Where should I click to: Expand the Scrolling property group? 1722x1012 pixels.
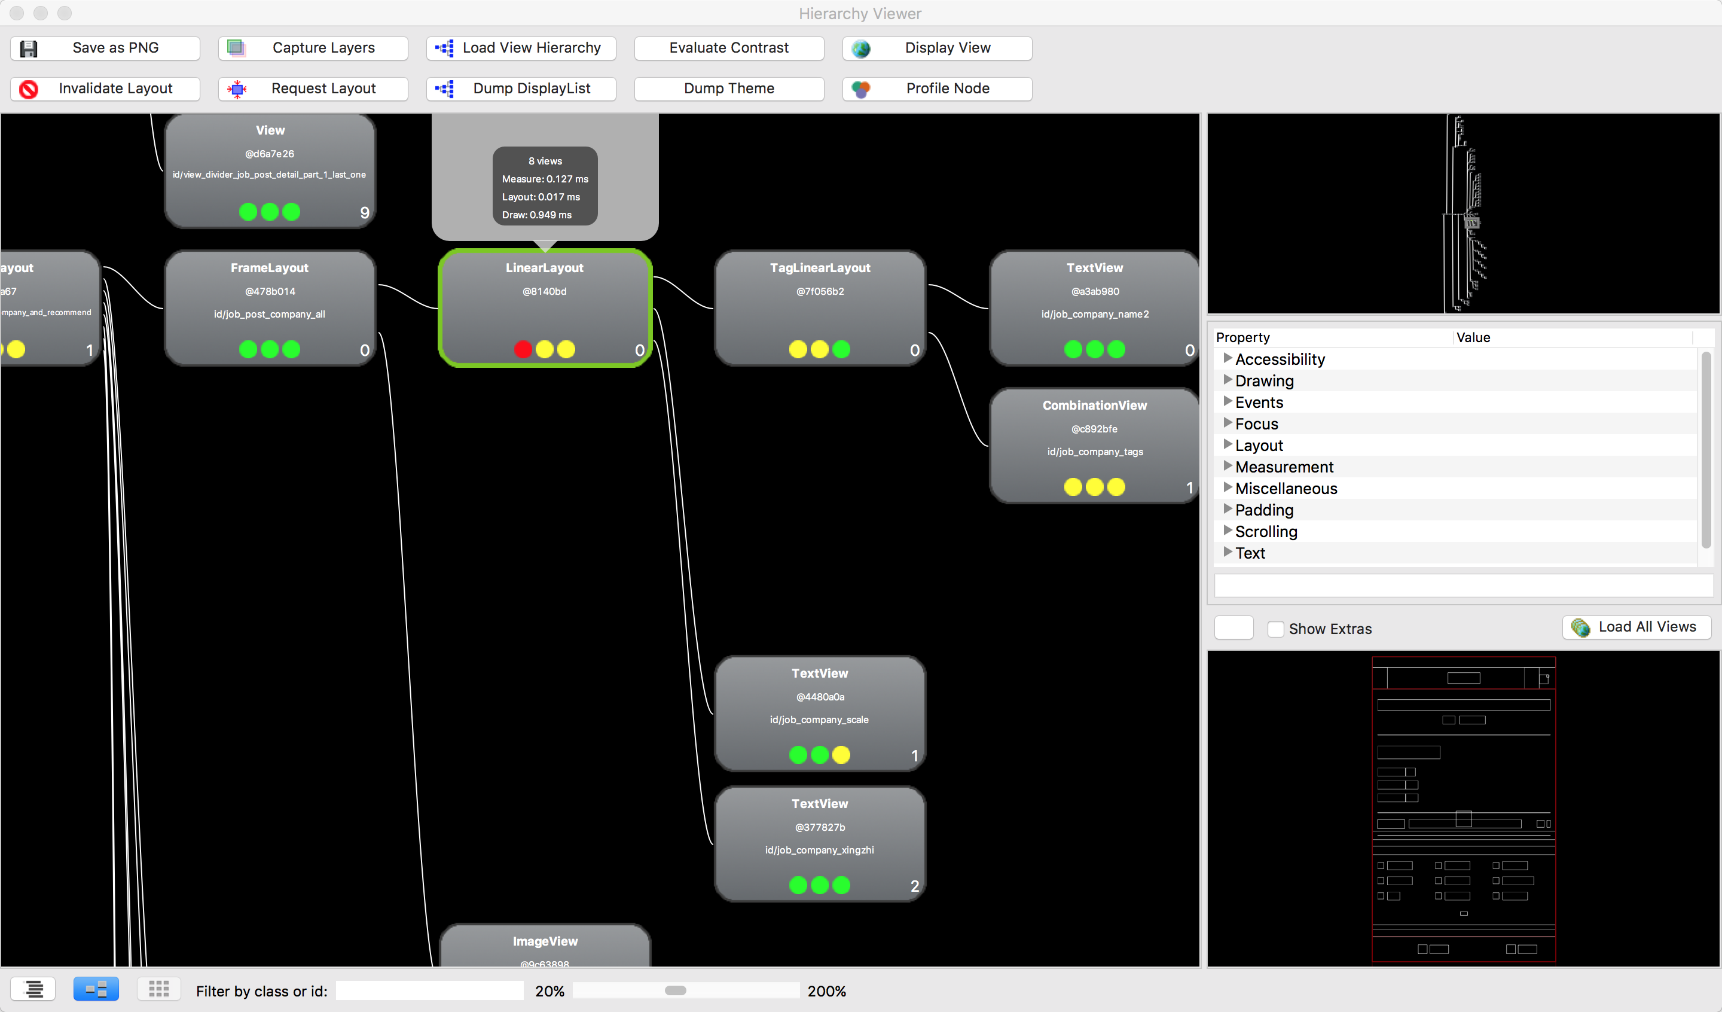1228,531
